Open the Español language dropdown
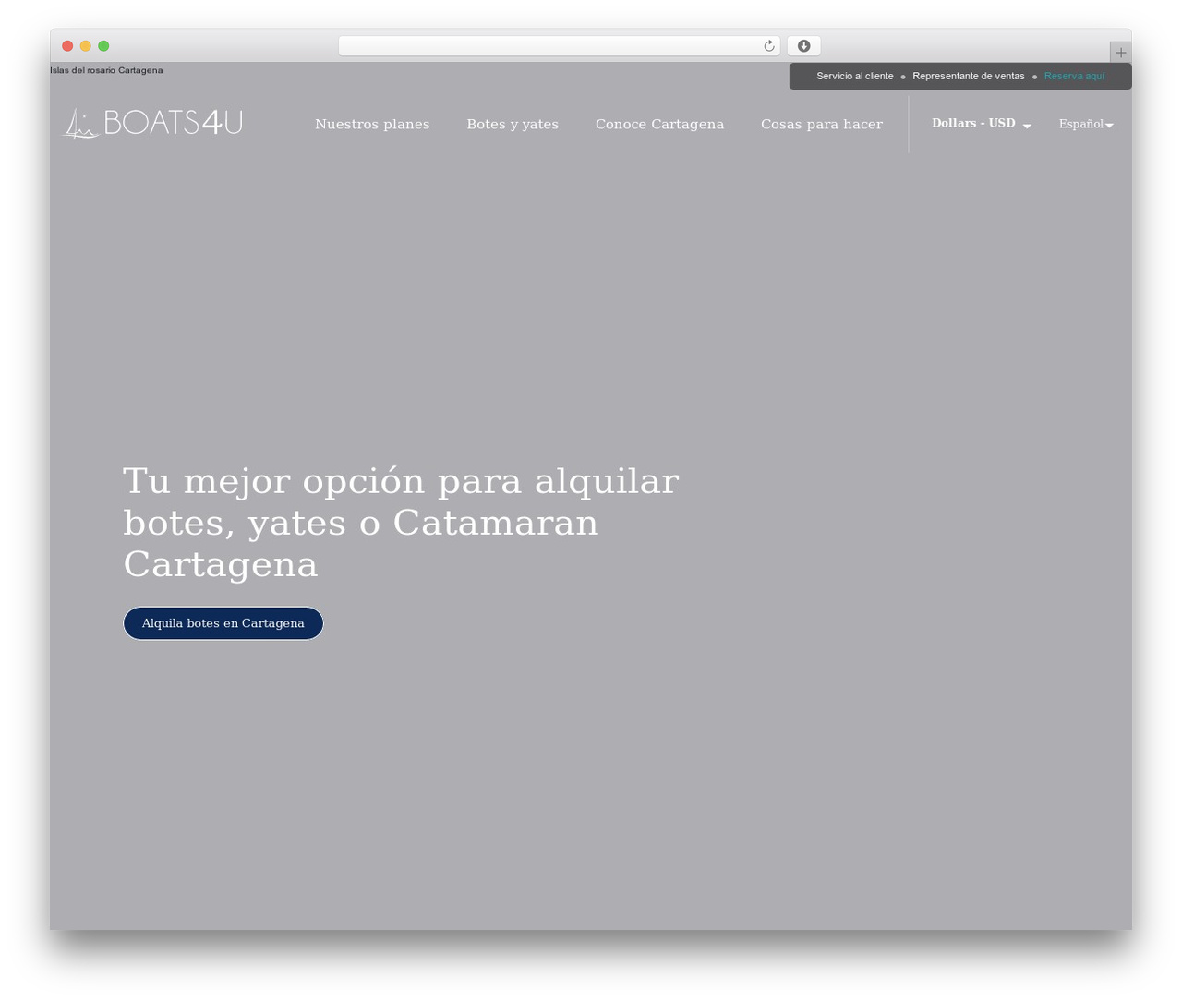This screenshot has width=1182, height=1001. pos(1086,124)
